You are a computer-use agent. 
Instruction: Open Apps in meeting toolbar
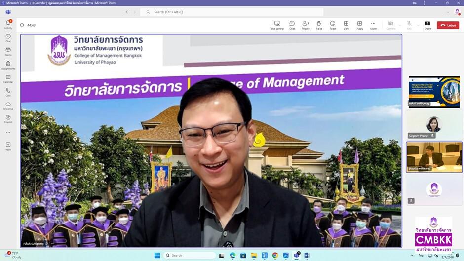(x=359, y=25)
